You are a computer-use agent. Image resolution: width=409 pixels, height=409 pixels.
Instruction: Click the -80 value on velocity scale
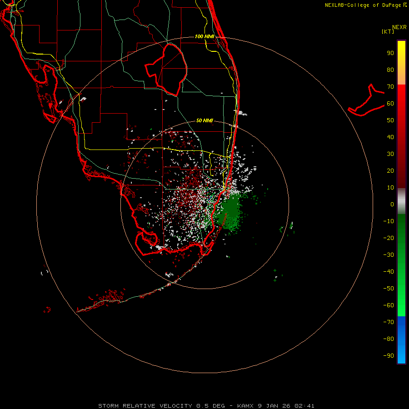[389, 339]
